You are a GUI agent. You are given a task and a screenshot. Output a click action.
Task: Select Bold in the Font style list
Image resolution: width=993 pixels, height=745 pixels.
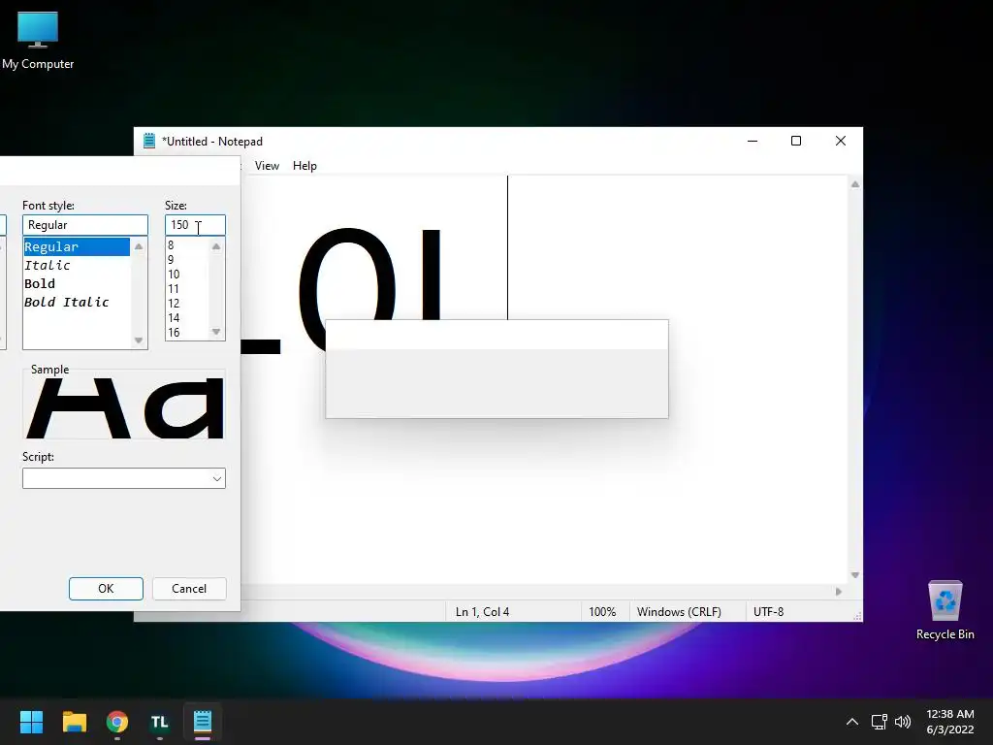tap(77, 283)
